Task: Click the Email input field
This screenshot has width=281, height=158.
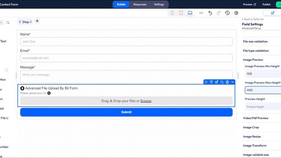Action: tap(126, 58)
